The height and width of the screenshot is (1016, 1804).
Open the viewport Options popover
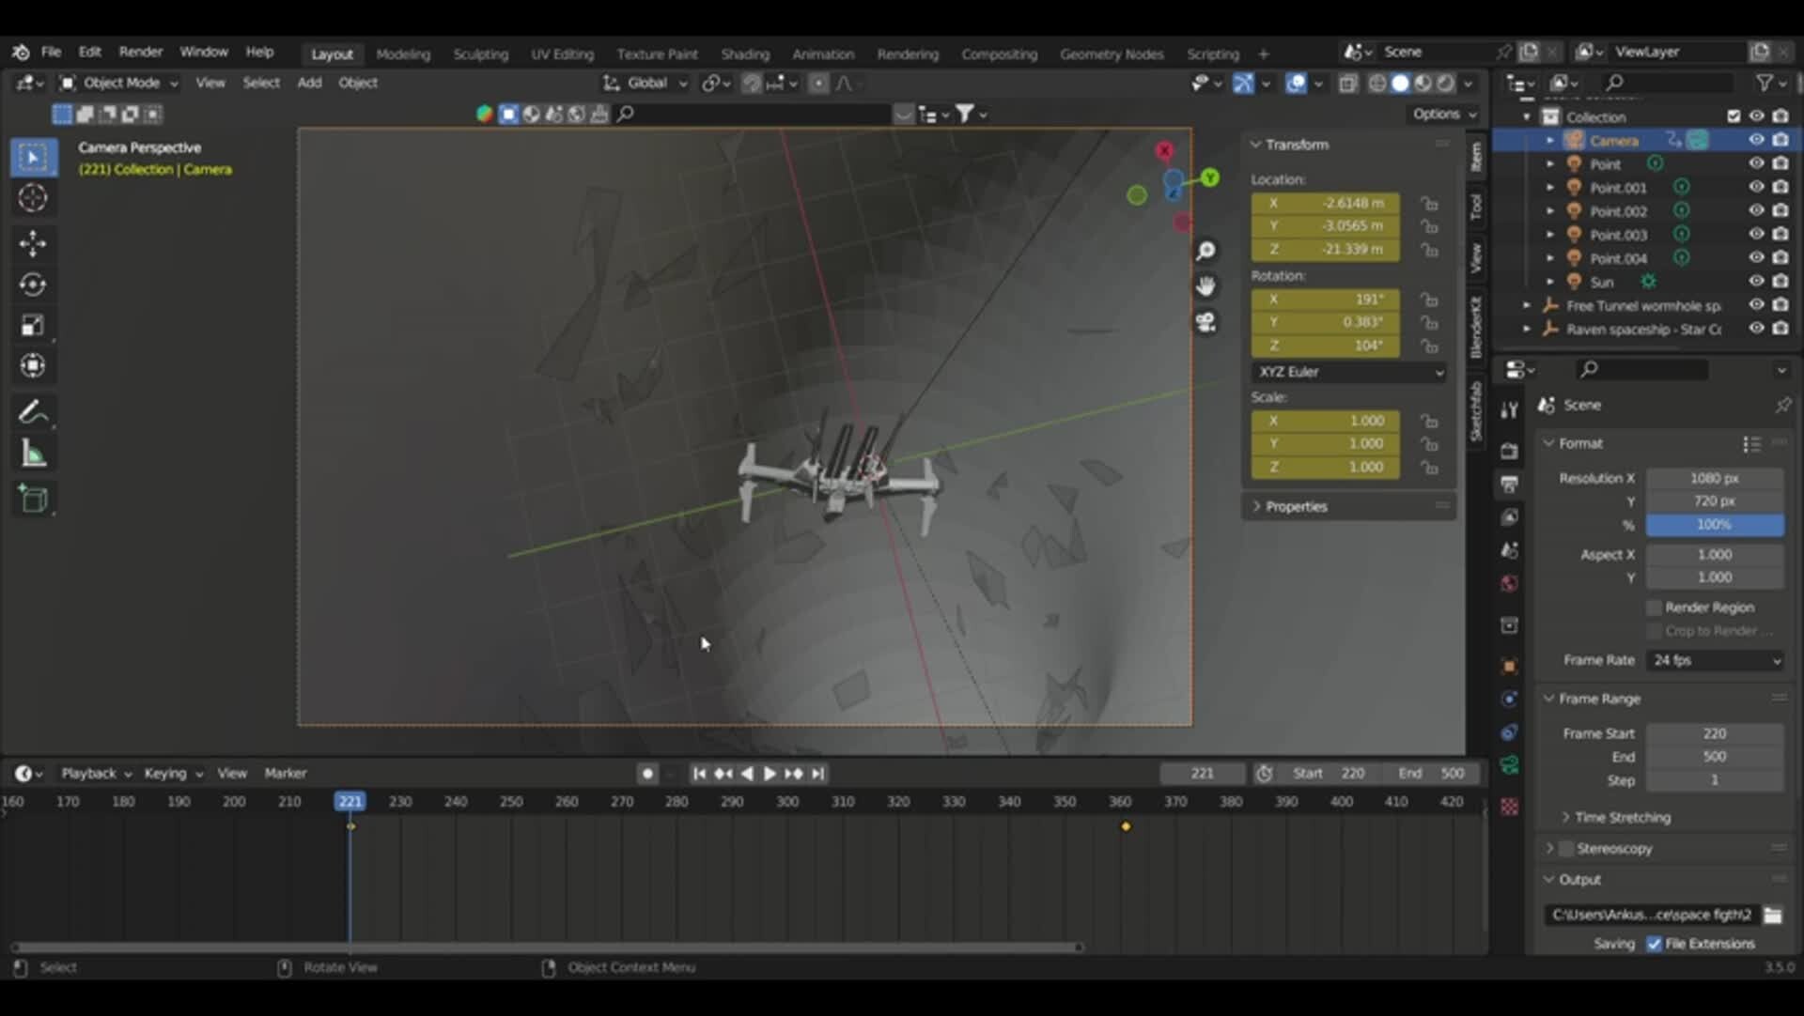[x=1443, y=114]
